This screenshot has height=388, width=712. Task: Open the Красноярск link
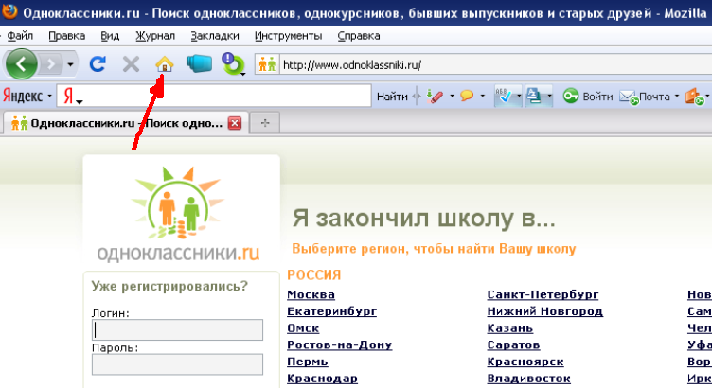(525, 362)
